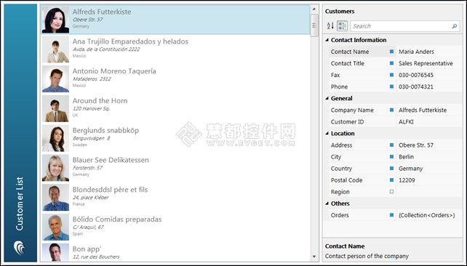Click the marker beside Orders
The height and width of the screenshot is (266, 467).
(391, 215)
